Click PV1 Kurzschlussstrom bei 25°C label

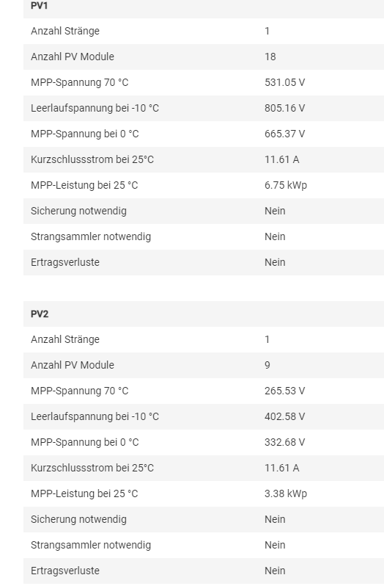(x=92, y=159)
